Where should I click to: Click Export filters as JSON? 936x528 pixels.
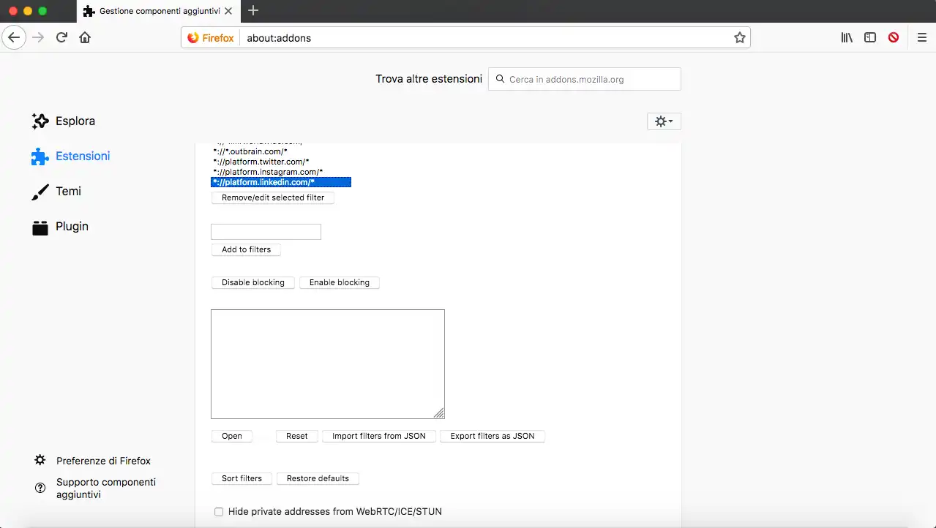pos(493,436)
